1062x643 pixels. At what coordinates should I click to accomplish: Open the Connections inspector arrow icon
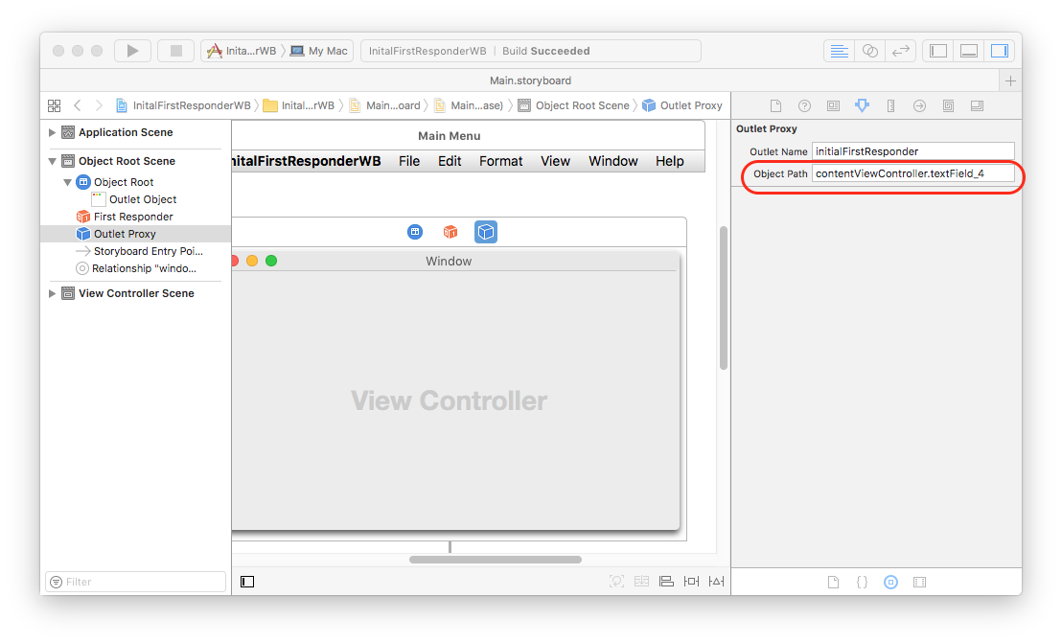pos(919,105)
